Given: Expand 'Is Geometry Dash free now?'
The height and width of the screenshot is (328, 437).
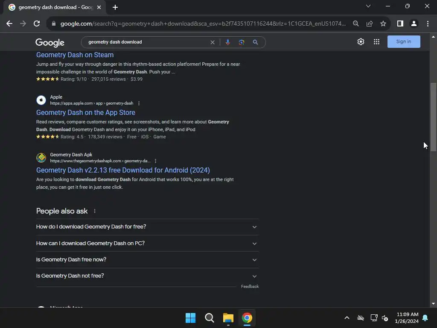Looking at the screenshot, I should pos(147,260).
